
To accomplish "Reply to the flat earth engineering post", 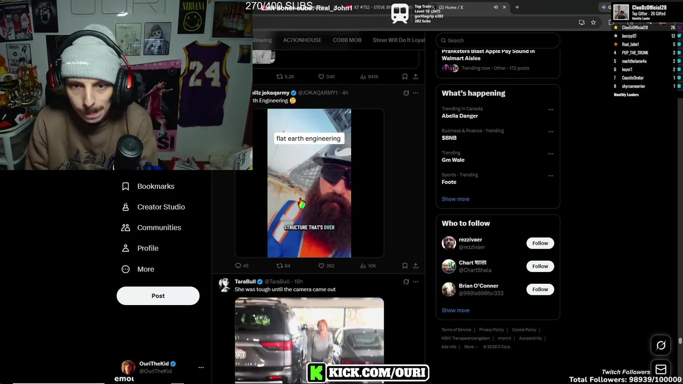I will 242,266.
